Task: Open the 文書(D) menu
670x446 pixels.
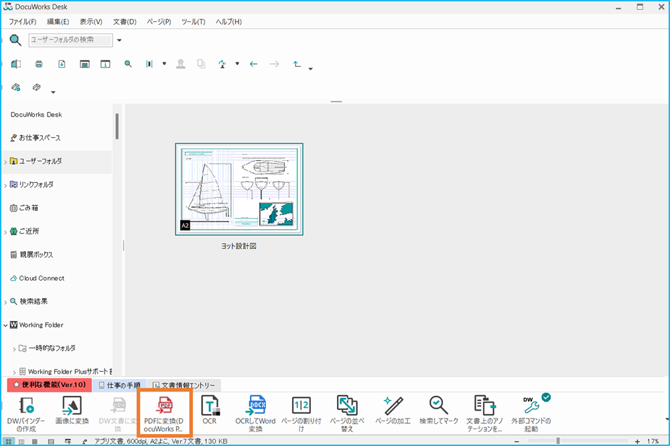Action: pos(125,22)
